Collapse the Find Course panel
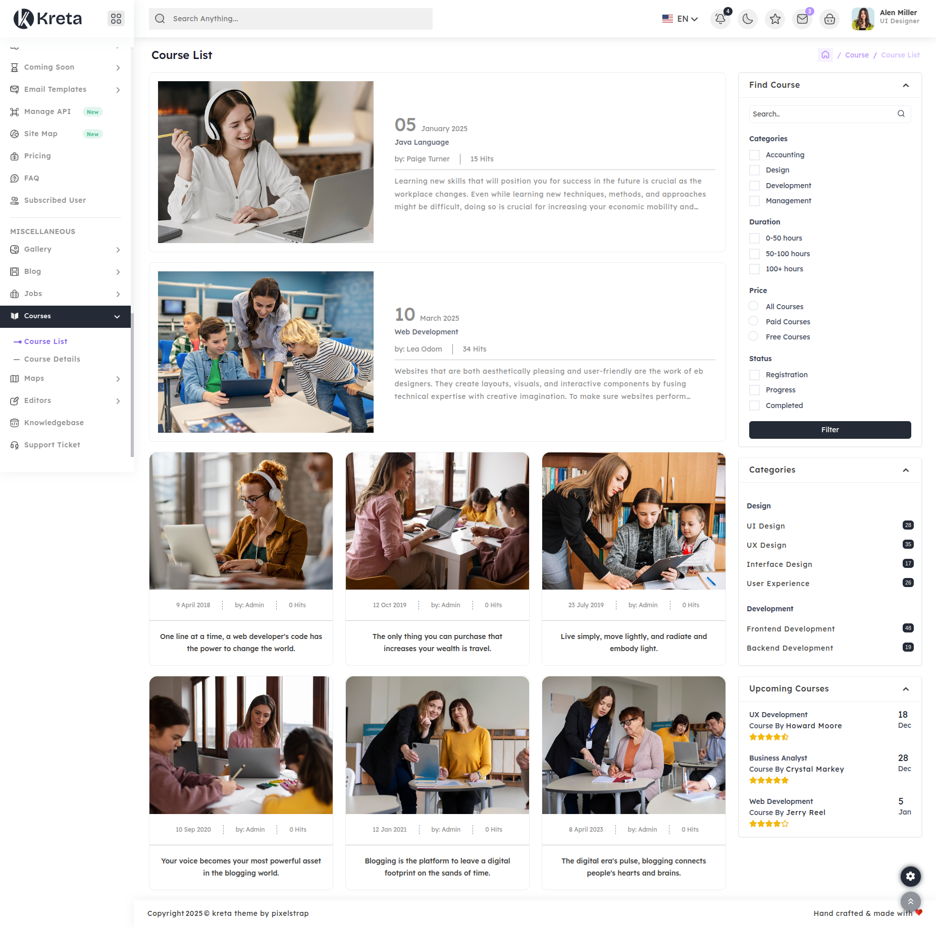The width and height of the screenshot is (936, 927). [906, 85]
